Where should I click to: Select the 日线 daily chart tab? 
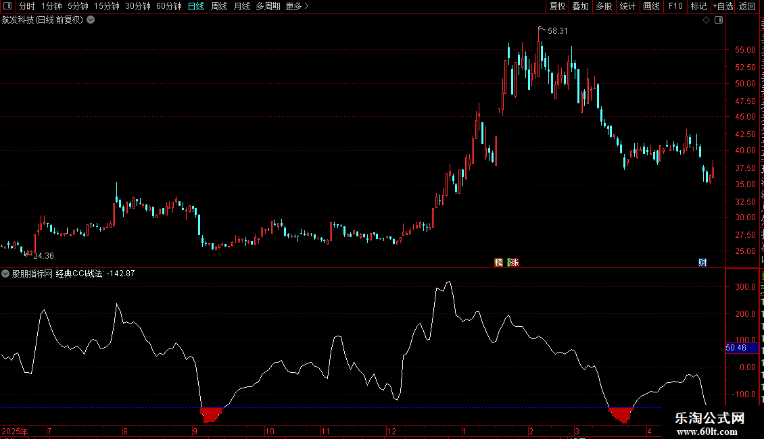[x=196, y=6]
